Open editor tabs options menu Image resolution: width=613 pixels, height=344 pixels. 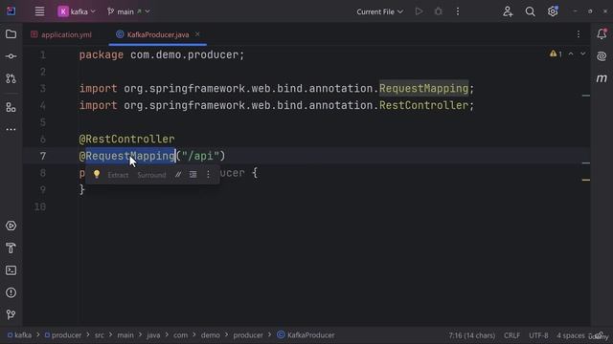tap(579, 34)
